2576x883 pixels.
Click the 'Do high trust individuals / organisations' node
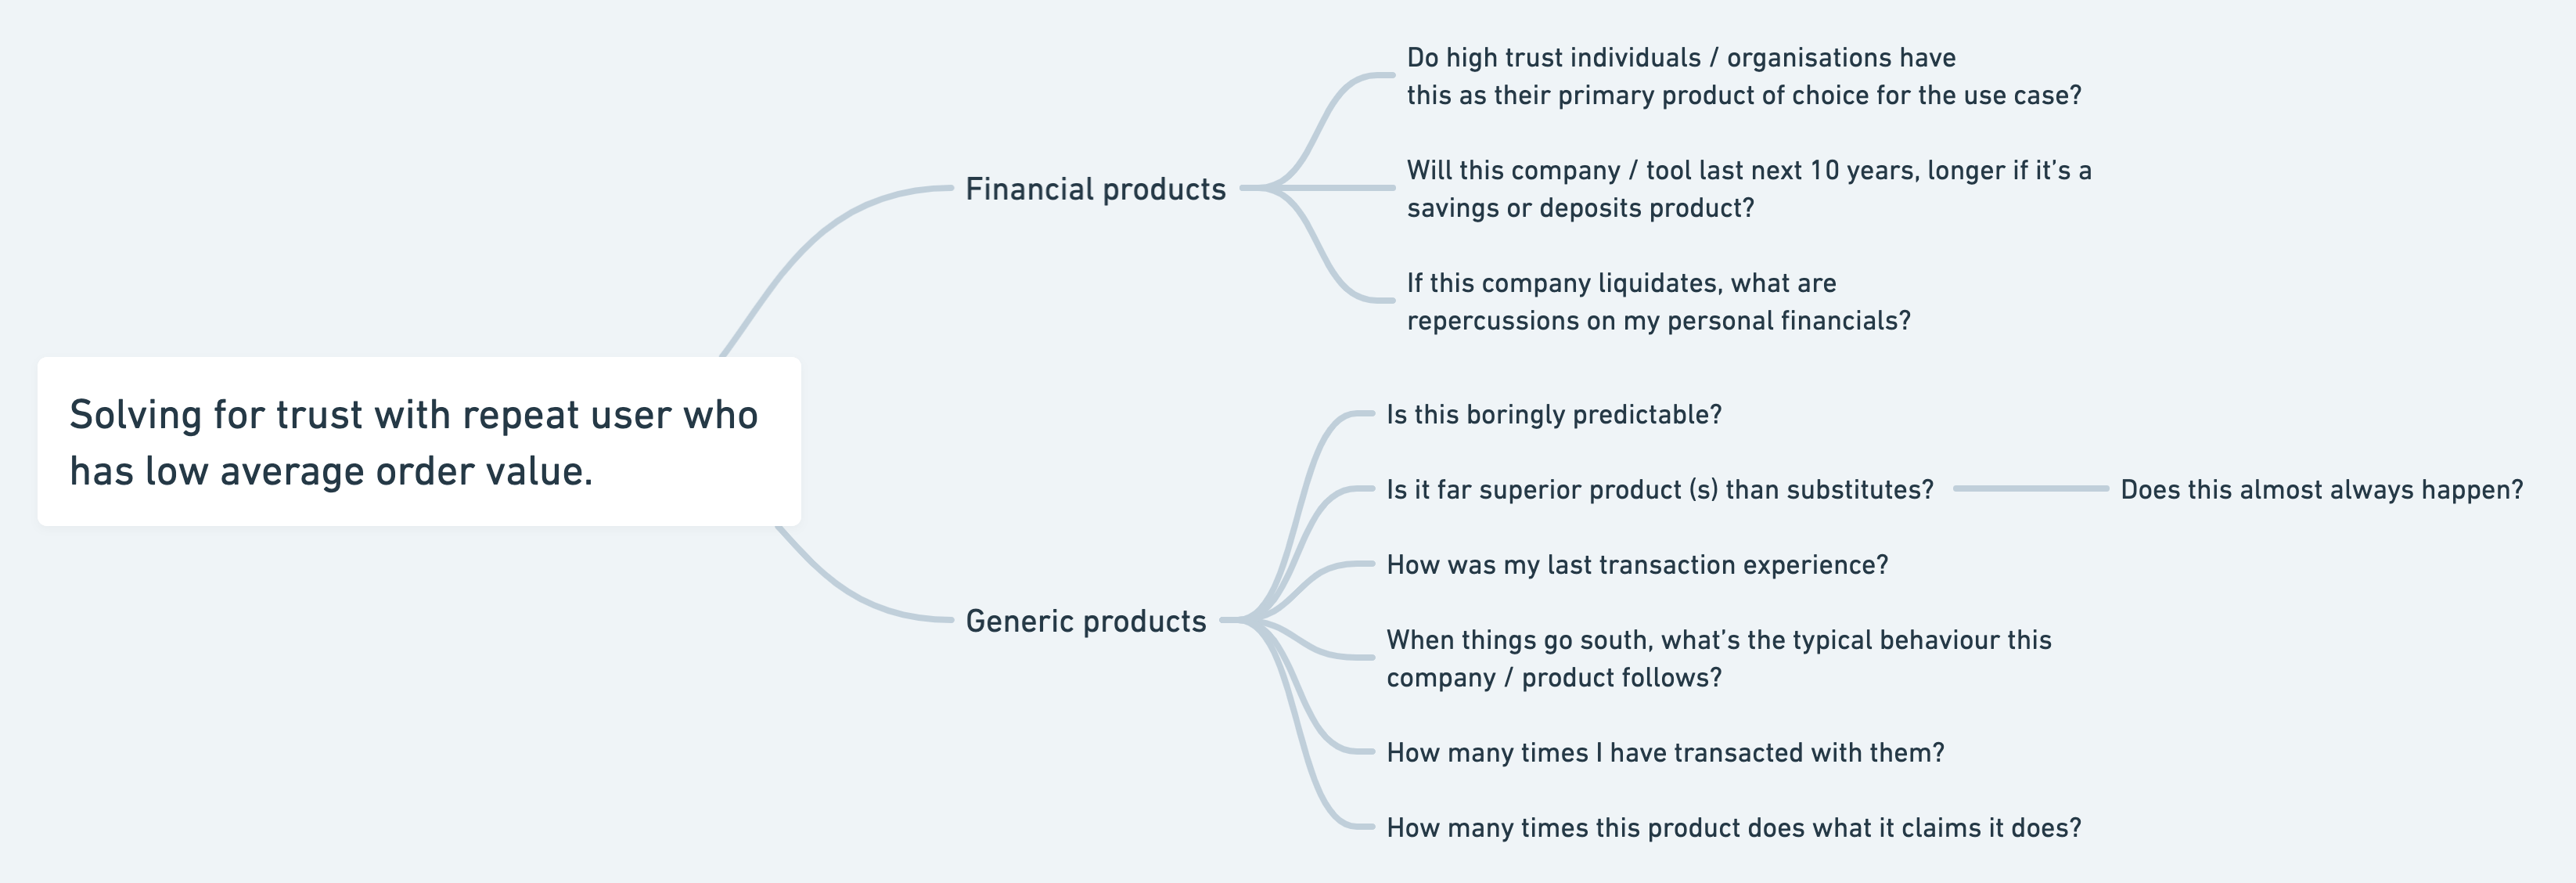[x=1743, y=76]
